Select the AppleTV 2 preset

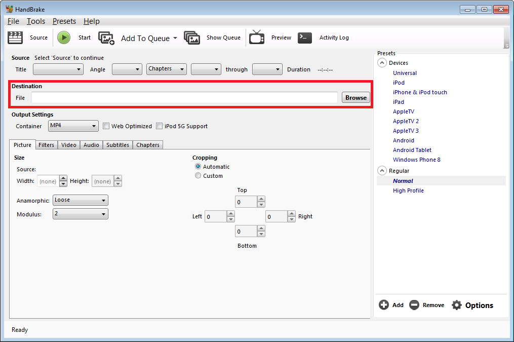pyautogui.click(x=406, y=121)
